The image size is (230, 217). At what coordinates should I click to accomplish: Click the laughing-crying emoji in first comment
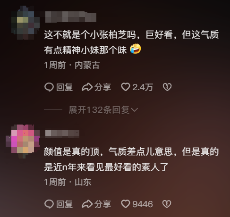136,49
